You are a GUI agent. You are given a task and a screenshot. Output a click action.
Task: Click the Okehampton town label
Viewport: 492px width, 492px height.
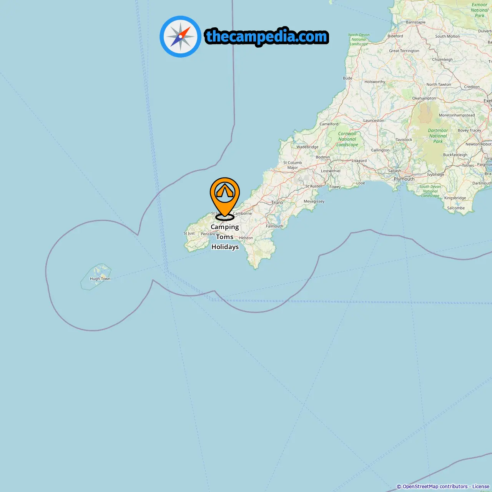424,98
